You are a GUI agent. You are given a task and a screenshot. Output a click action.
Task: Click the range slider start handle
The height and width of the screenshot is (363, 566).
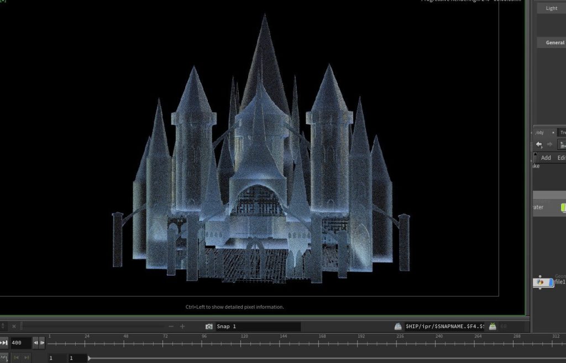[89, 359]
